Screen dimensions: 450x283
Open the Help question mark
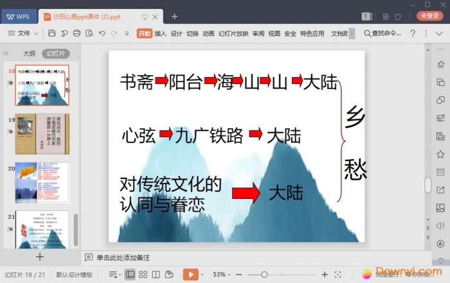click(x=413, y=33)
